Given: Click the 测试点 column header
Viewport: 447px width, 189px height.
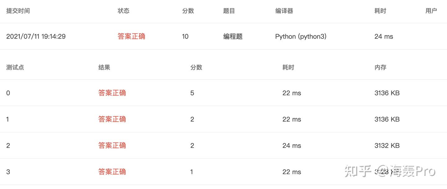Looking at the screenshot, I should point(15,67).
